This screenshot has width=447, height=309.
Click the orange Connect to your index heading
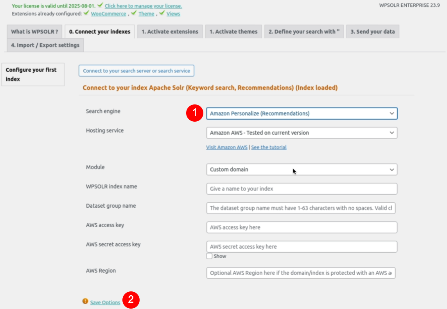(210, 88)
